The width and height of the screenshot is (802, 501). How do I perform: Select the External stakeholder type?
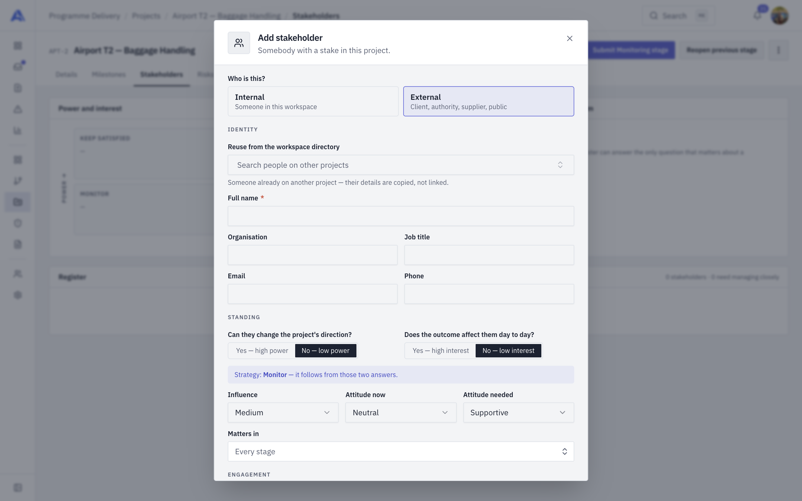coord(489,101)
